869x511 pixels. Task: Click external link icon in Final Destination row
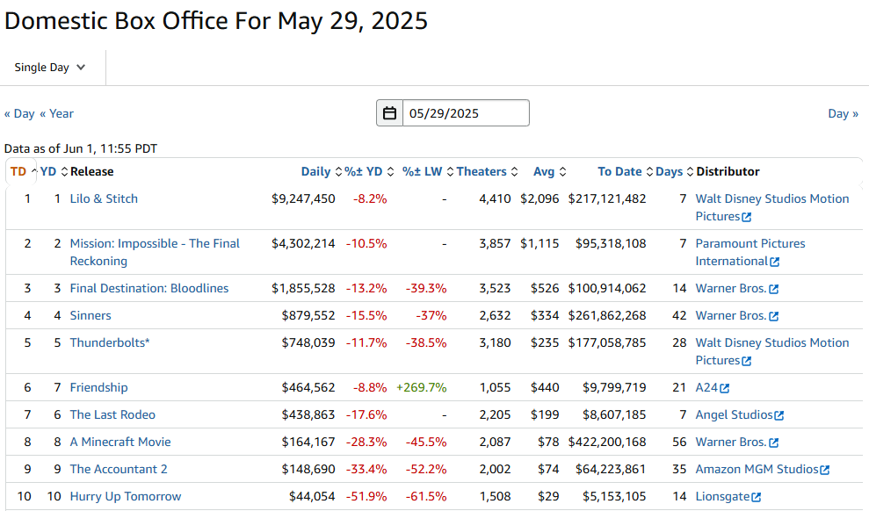(774, 289)
